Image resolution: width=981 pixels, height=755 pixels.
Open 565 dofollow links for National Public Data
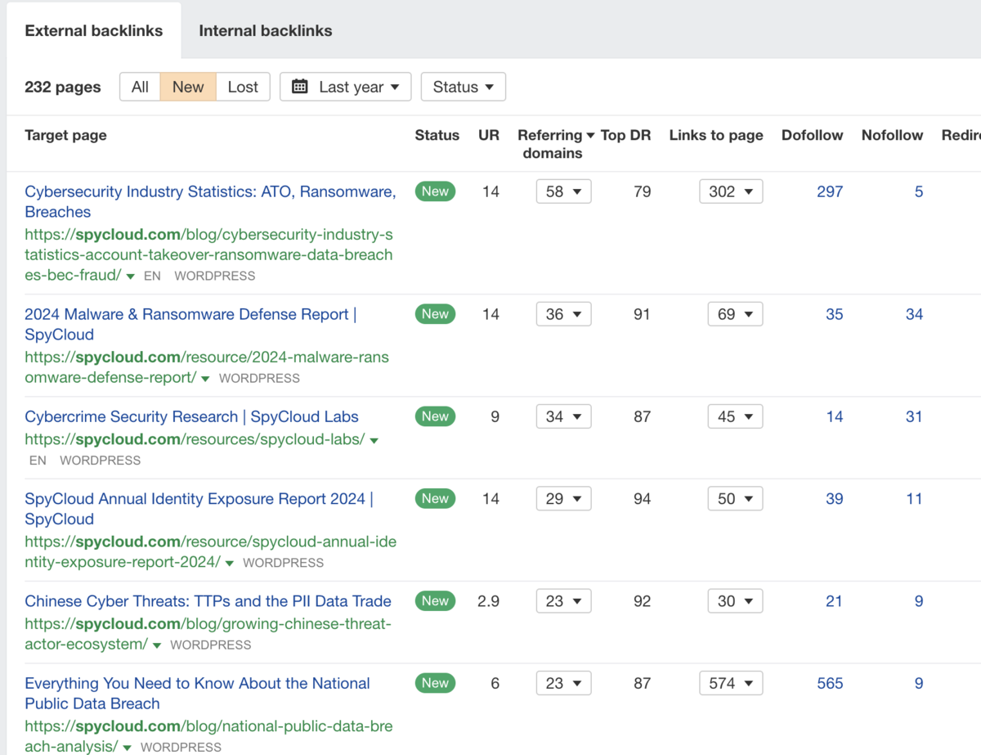pyautogui.click(x=829, y=683)
